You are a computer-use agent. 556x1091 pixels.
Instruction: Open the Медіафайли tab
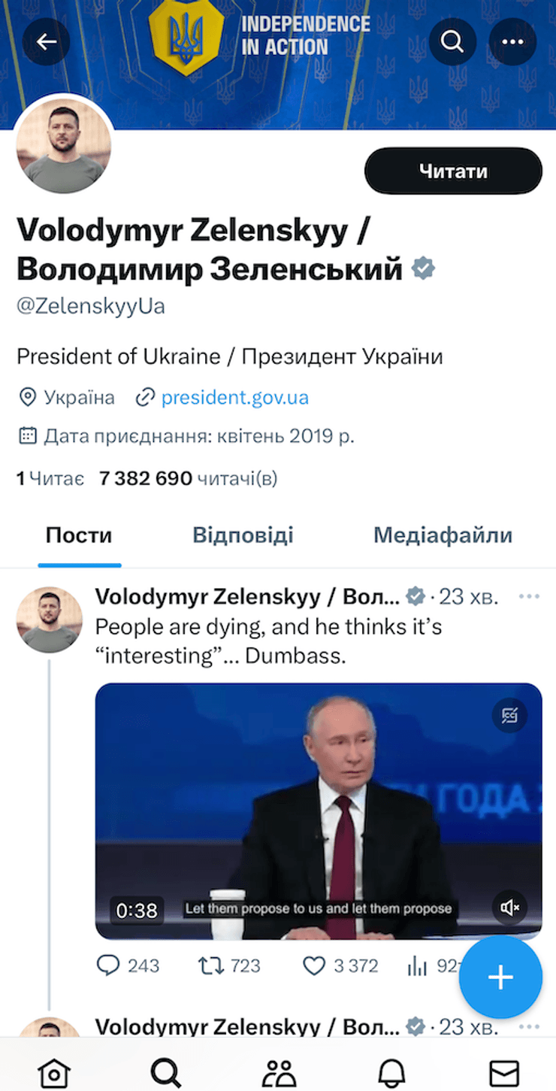pyautogui.click(x=443, y=535)
